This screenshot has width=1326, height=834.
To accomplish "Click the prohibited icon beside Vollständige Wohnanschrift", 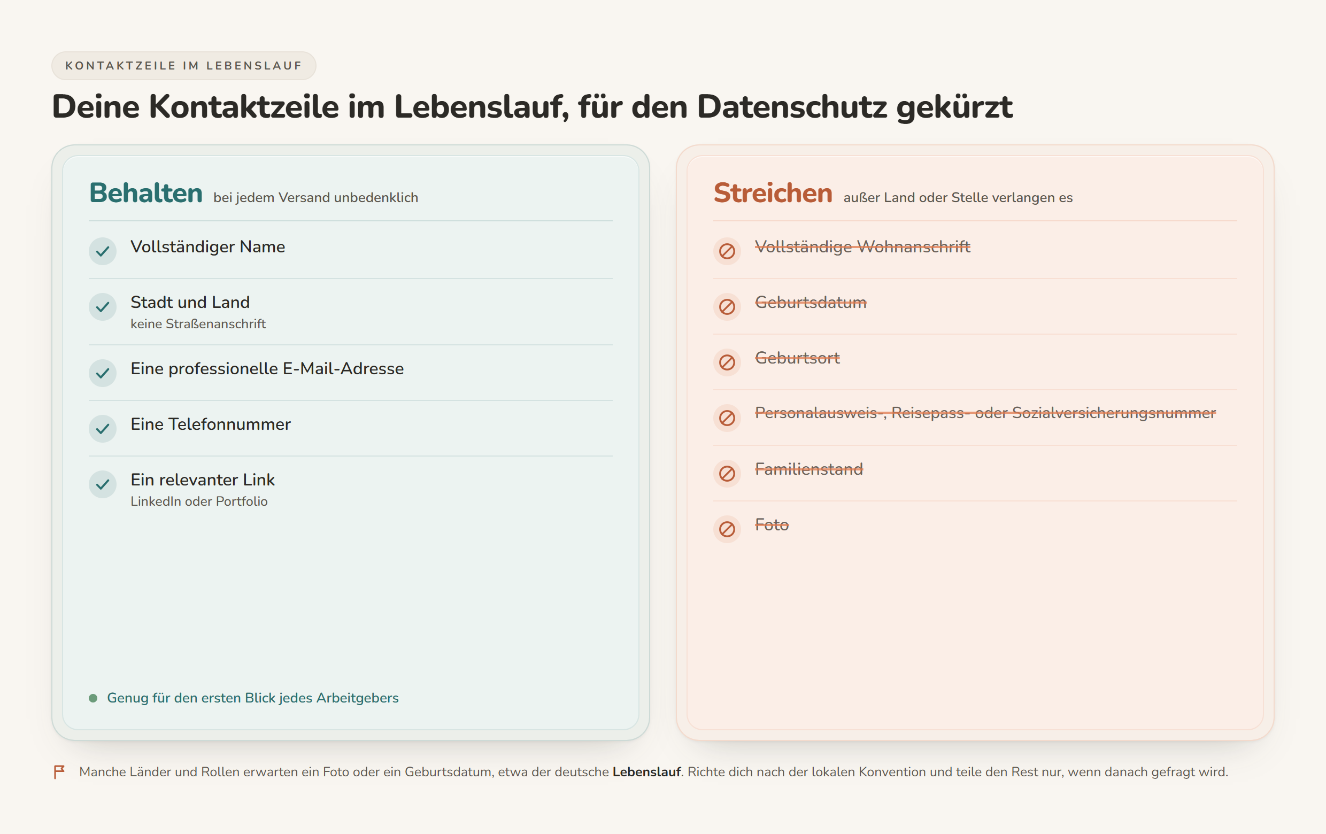I will [x=727, y=251].
